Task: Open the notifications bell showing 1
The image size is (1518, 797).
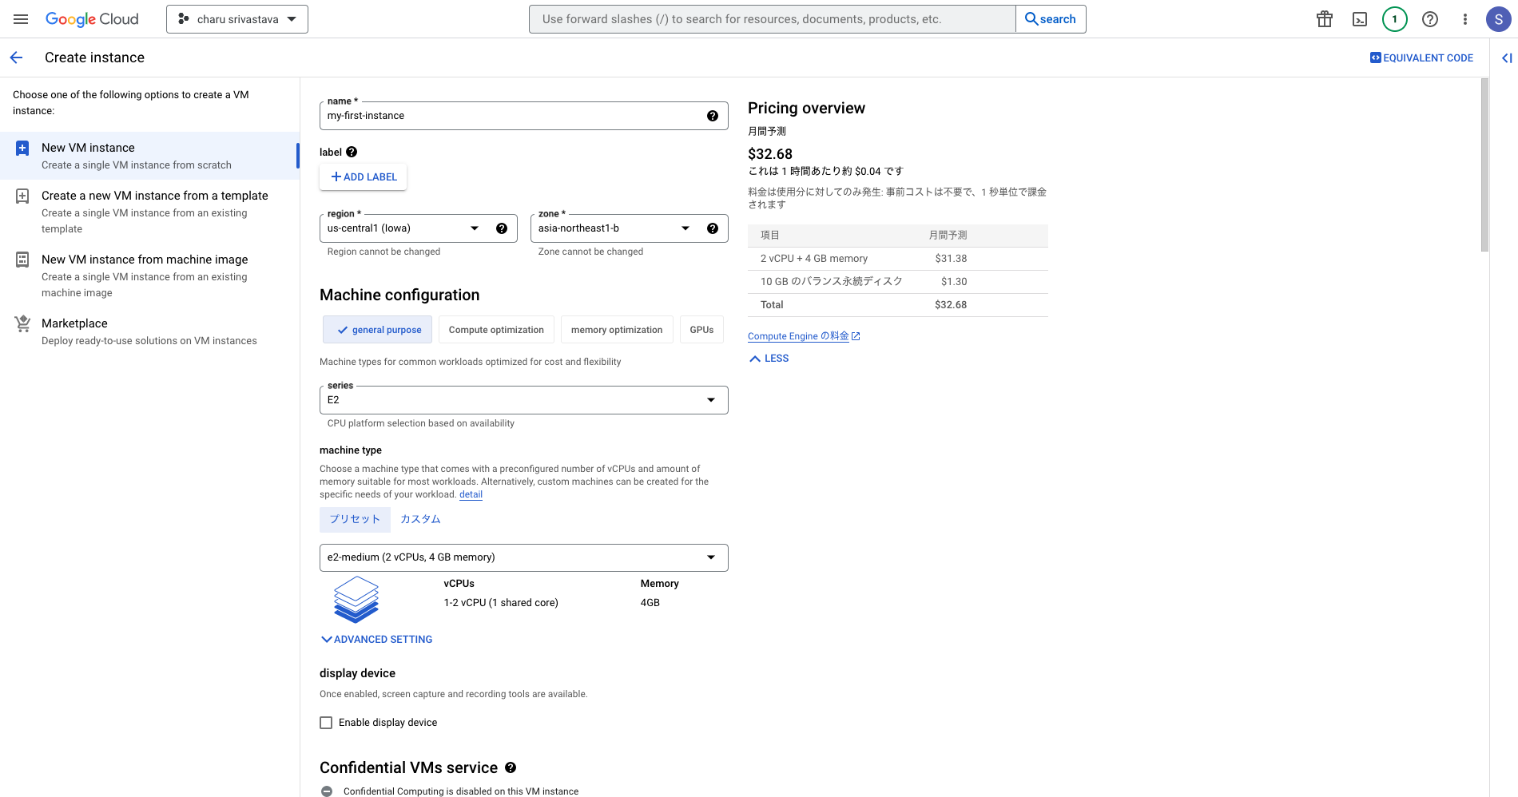Action: 1394,18
